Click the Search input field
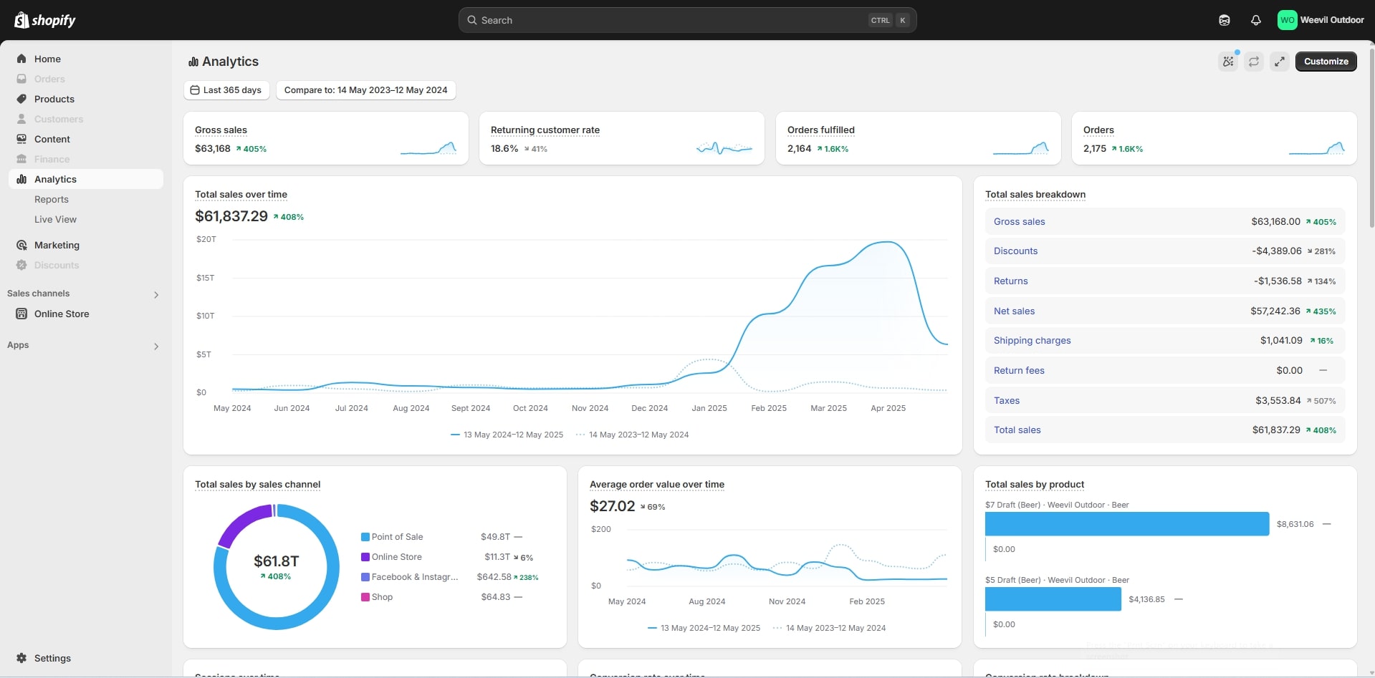 pos(674,20)
